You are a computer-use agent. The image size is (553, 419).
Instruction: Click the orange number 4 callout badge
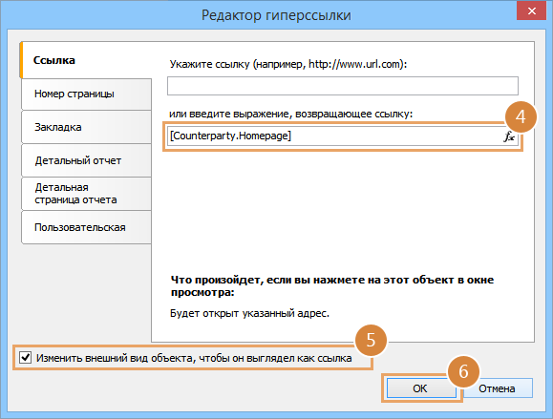click(521, 116)
